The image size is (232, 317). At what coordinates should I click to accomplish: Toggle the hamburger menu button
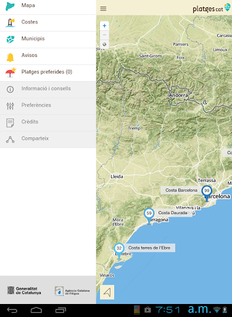(103, 9)
